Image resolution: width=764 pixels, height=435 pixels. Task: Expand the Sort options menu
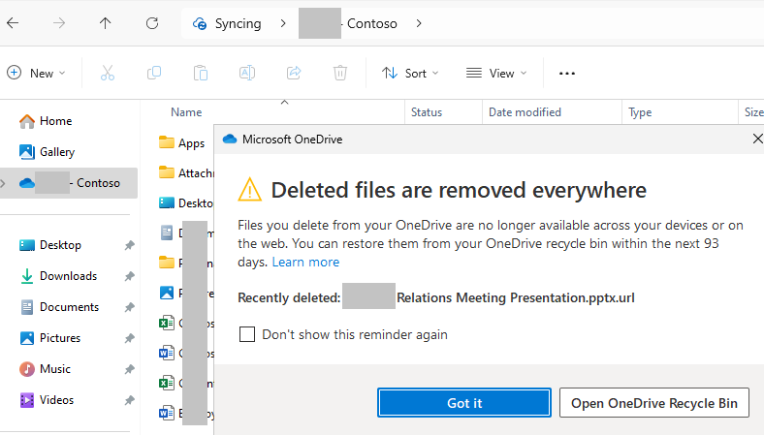(410, 73)
